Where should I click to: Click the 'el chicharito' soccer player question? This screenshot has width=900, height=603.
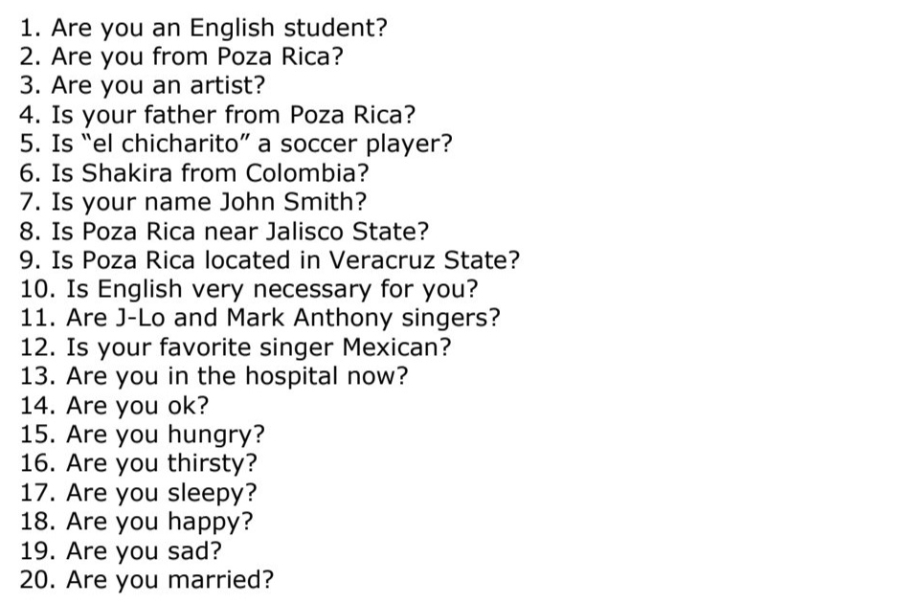point(236,145)
